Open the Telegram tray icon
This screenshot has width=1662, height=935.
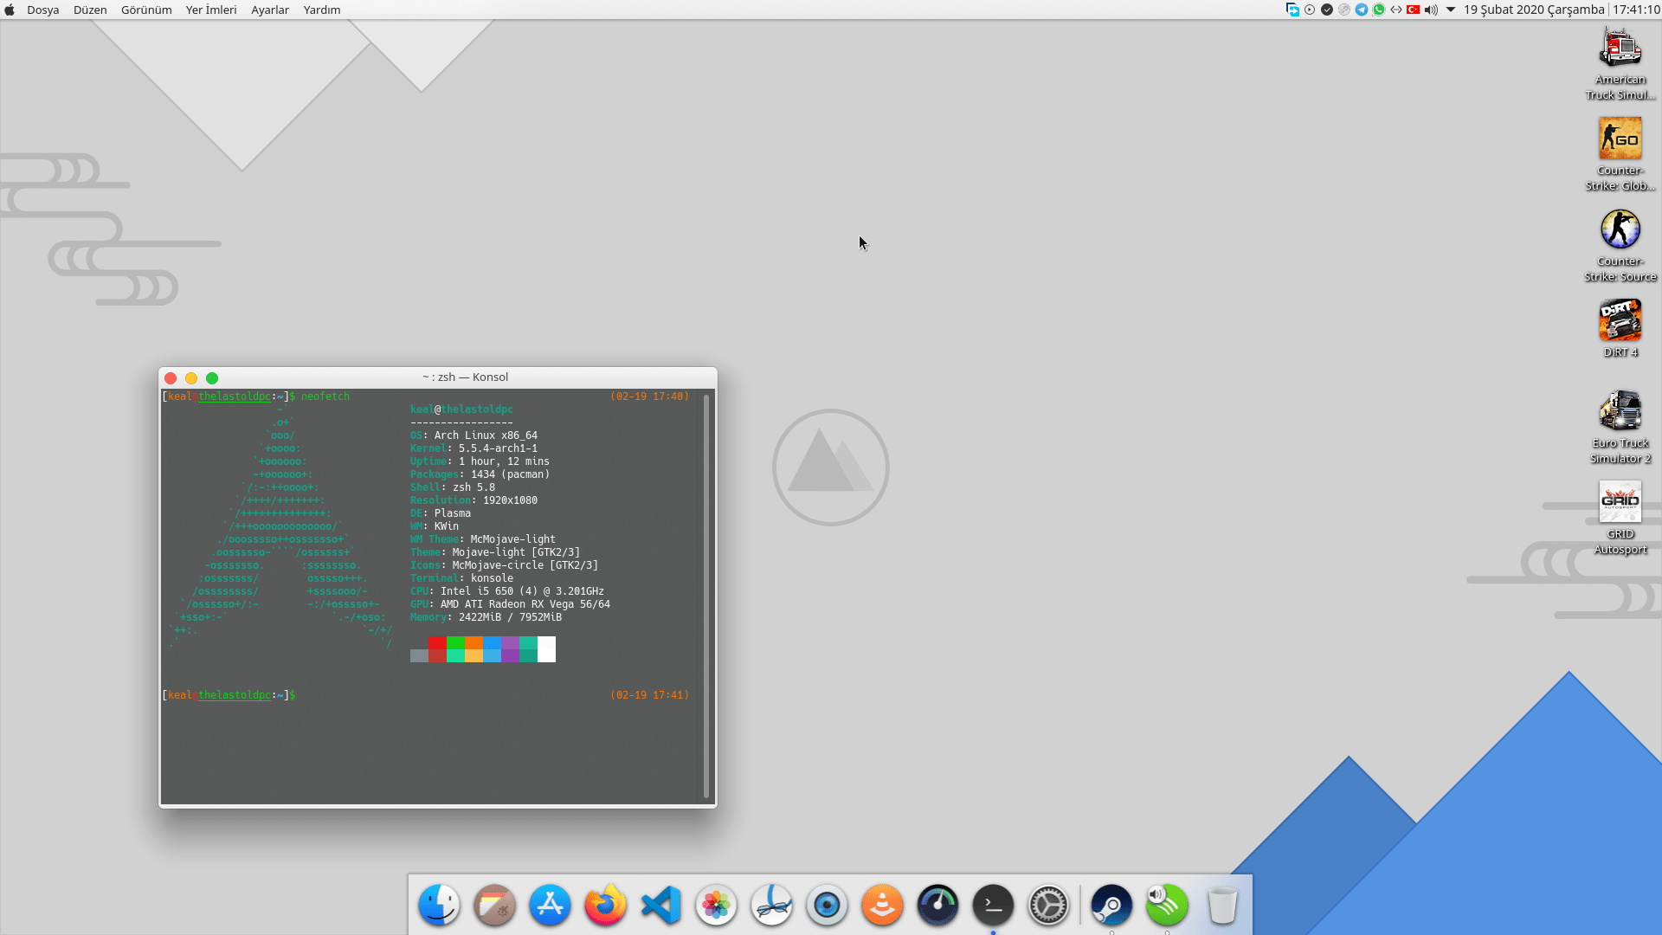(1362, 10)
